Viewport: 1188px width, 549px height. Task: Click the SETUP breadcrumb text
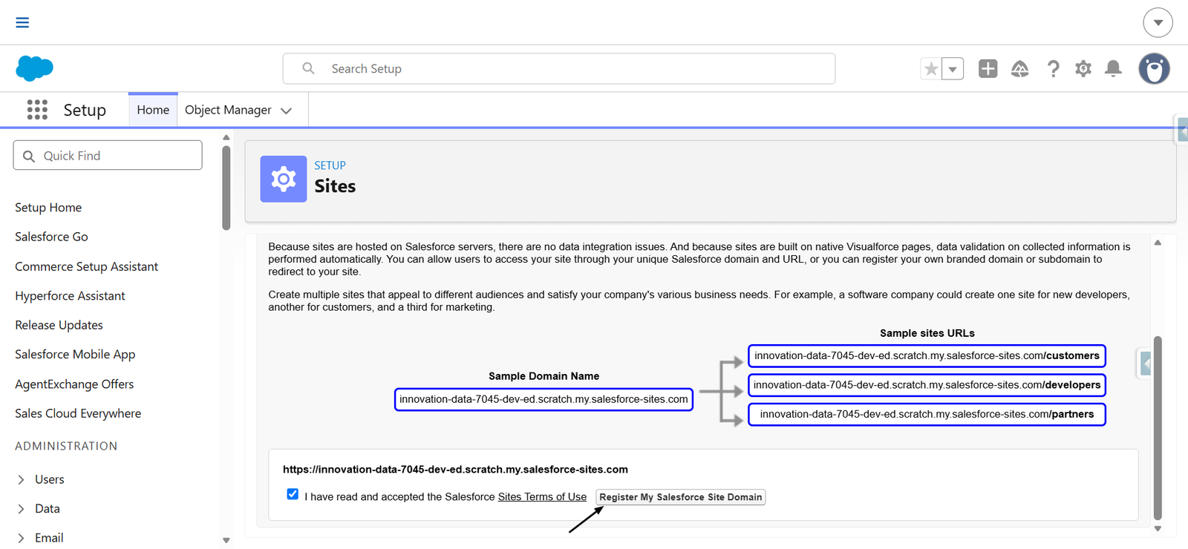click(x=330, y=165)
